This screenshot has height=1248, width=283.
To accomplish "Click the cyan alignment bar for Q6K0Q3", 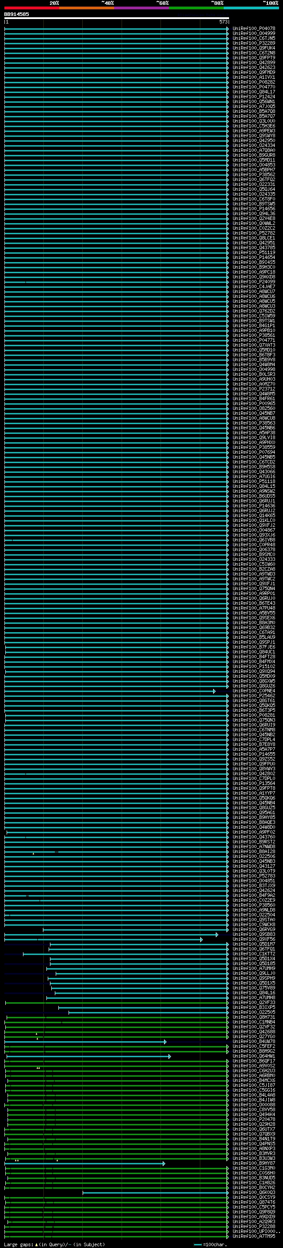I will pyautogui.click(x=155, y=1192).
